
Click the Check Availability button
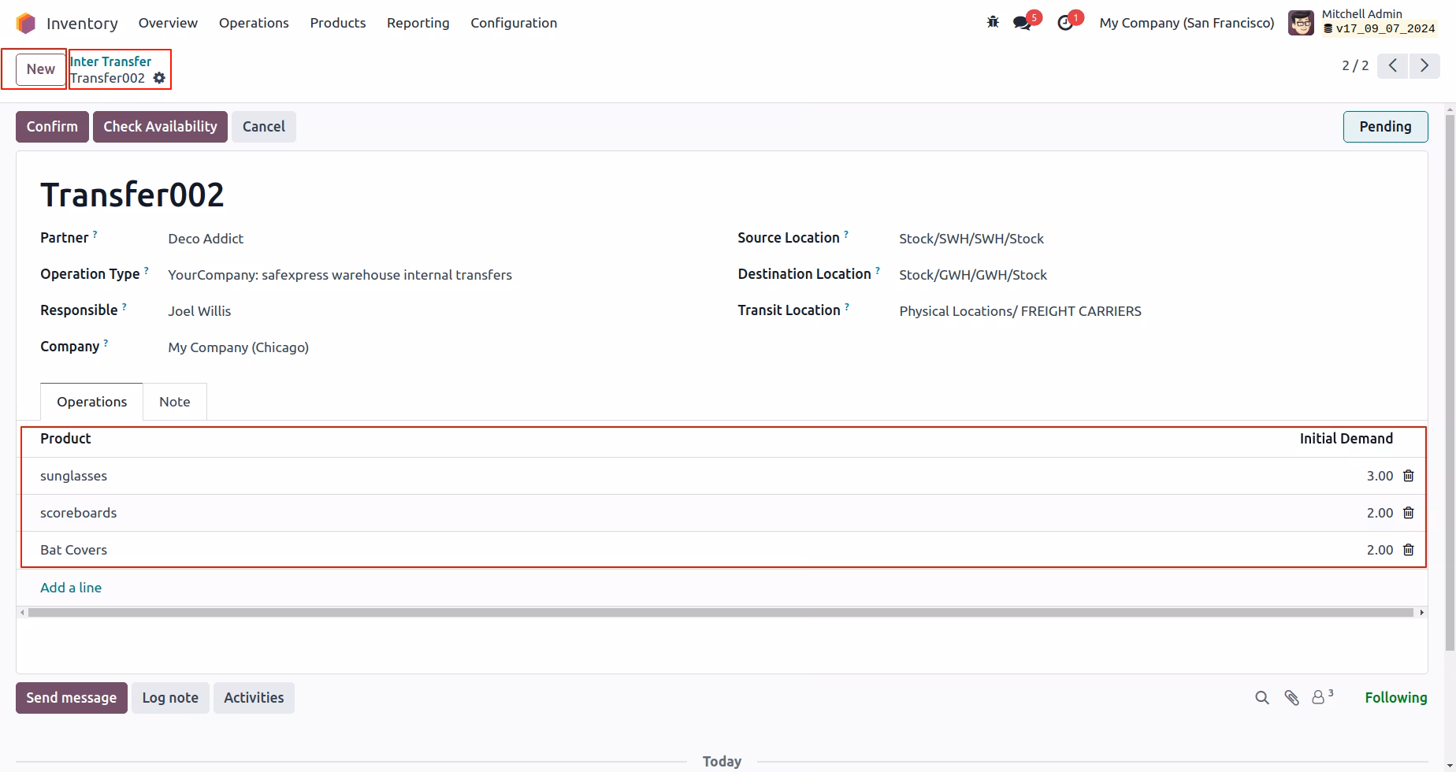click(160, 127)
